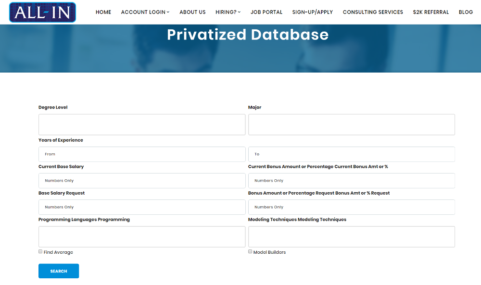Click the Base Salary Request label
The image size is (481, 285).
62,193
